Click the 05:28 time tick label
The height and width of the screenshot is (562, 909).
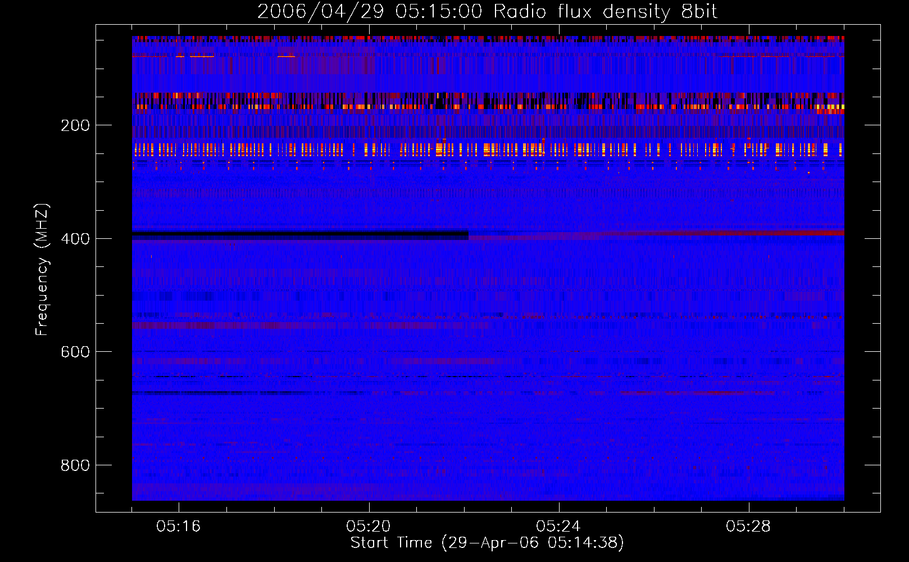coord(748,527)
